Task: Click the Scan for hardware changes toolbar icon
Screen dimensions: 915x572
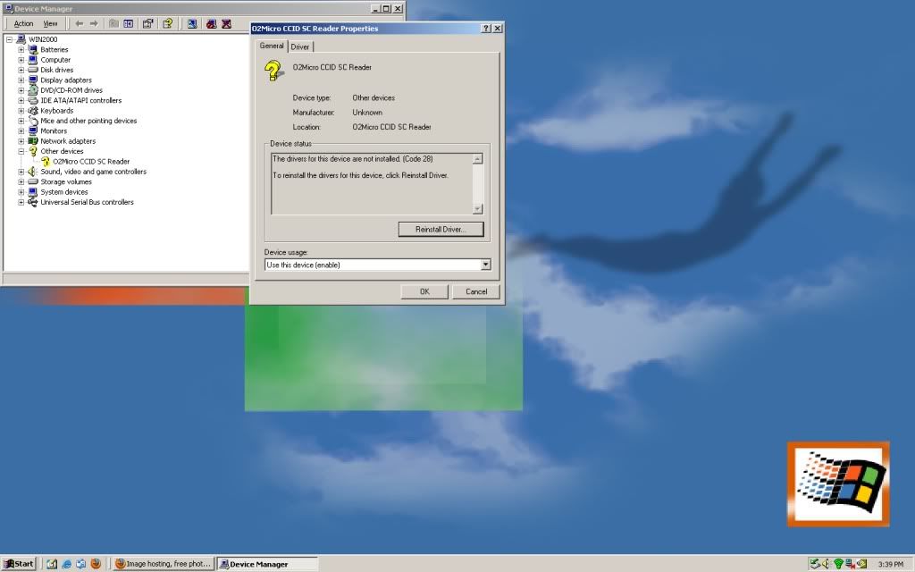Action: tap(191, 23)
